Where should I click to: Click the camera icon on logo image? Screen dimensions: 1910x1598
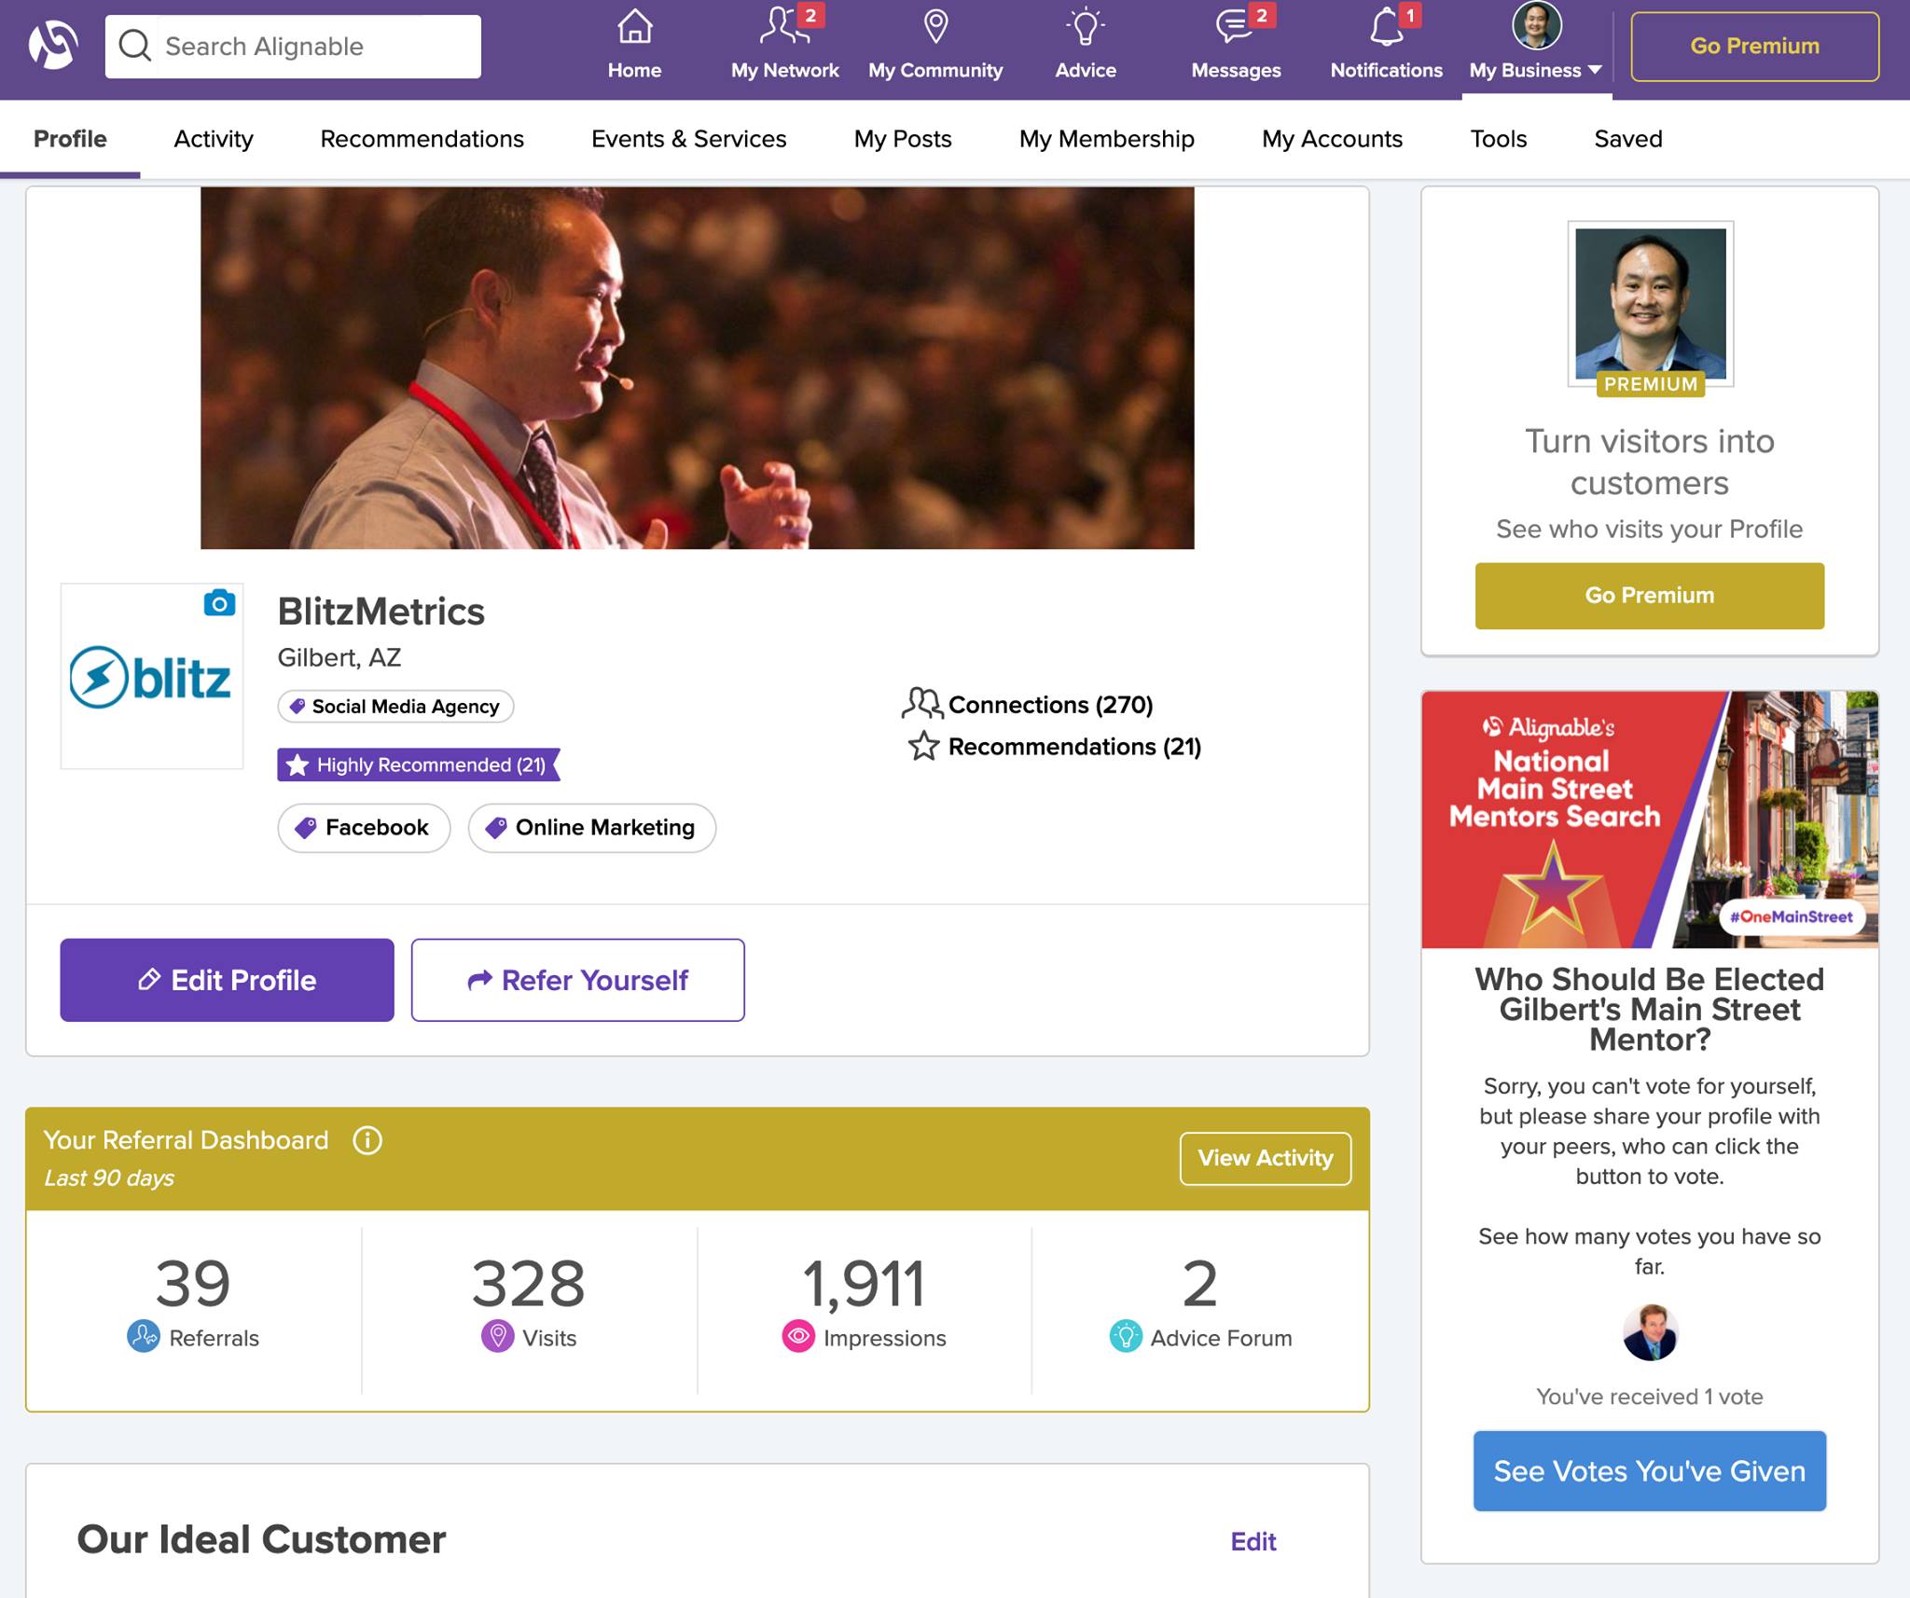[x=219, y=603]
